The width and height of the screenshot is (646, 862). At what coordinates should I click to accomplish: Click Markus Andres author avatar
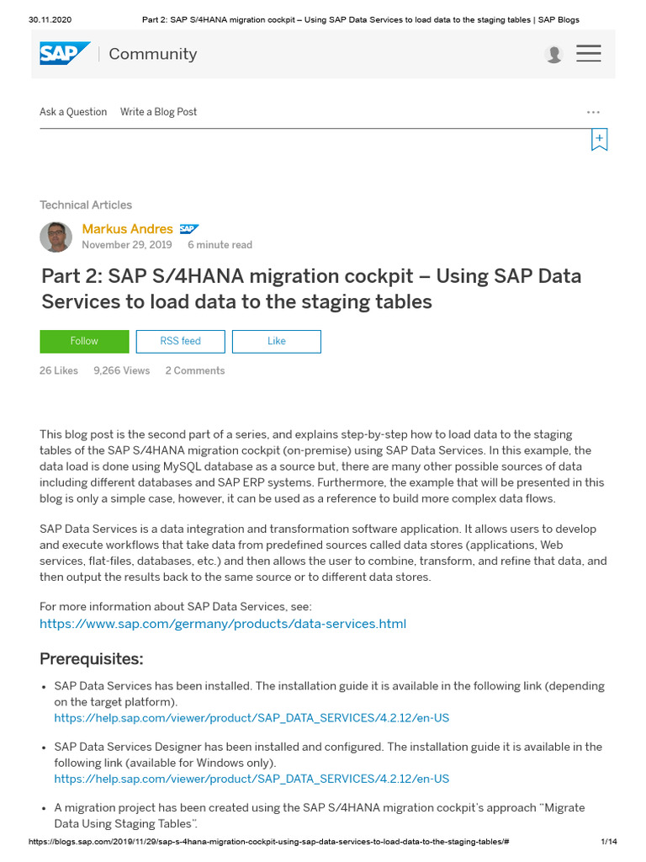(x=56, y=237)
